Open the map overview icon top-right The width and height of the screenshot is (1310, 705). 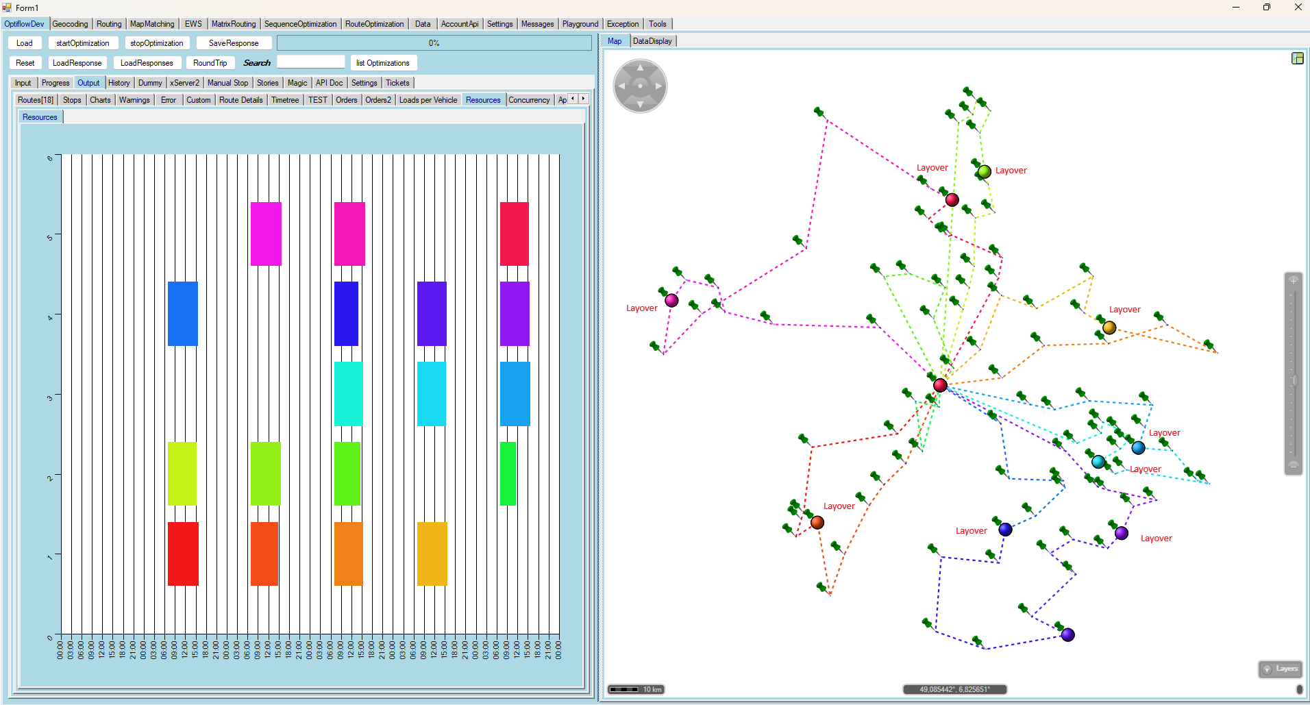coord(1297,58)
